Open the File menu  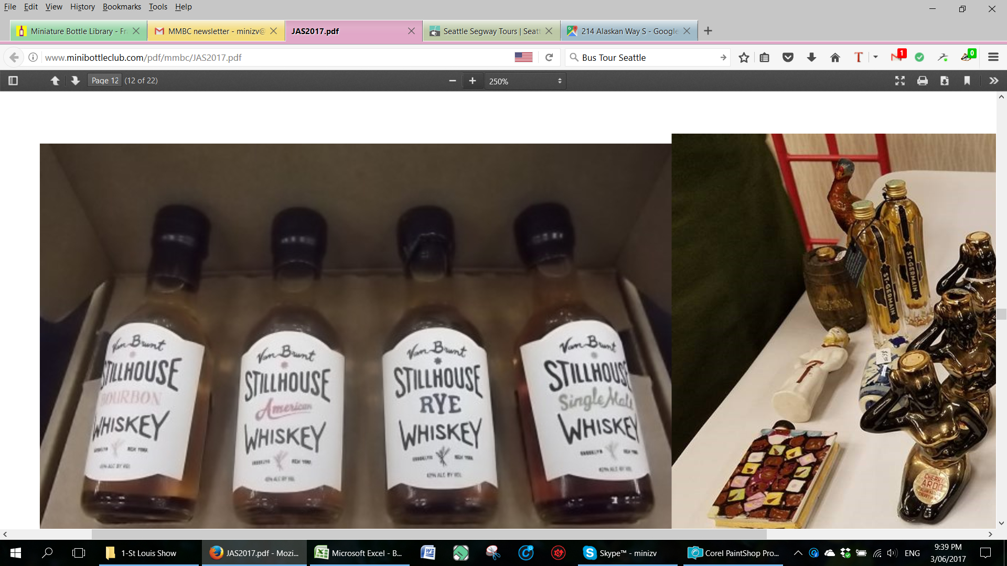(10, 7)
